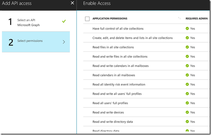Select step 1 Select an API Microsoft Graph
Image resolution: width=211 pixels, height=135 pixels.
click(x=36, y=22)
